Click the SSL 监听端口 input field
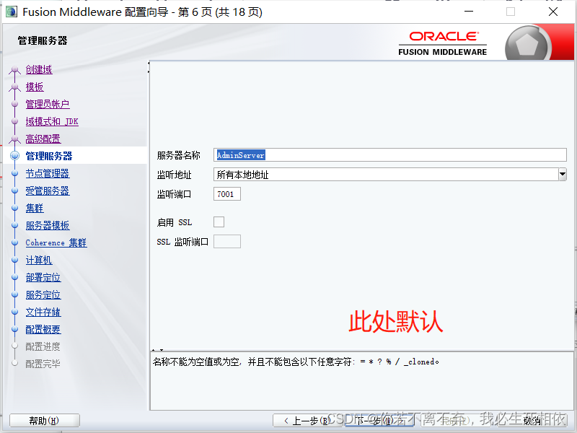Screen dimensions: 577x433 (x=227, y=242)
